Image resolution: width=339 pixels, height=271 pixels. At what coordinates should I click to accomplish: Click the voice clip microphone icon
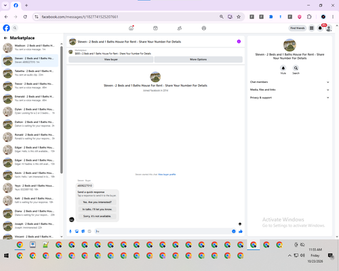tap(71, 231)
